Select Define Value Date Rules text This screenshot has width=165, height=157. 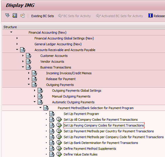[81, 154]
